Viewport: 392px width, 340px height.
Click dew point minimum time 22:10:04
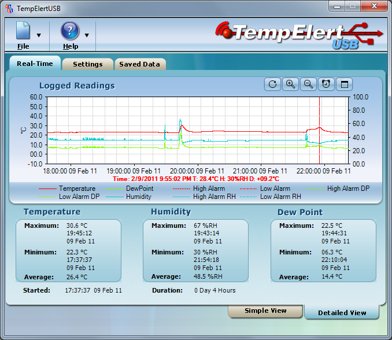pos(334,260)
